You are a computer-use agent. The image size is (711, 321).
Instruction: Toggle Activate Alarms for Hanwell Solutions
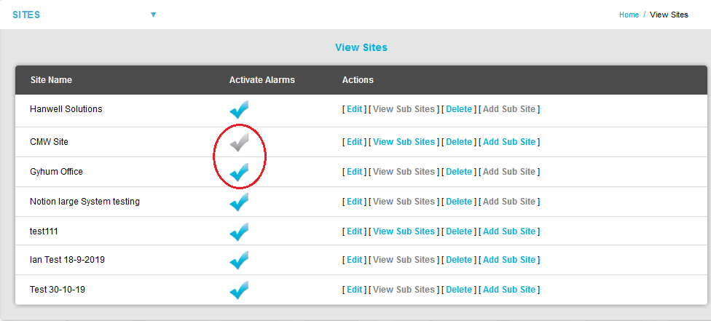click(x=239, y=110)
